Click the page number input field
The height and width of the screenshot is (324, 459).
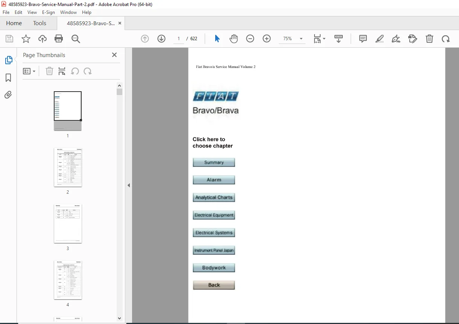(x=179, y=39)
